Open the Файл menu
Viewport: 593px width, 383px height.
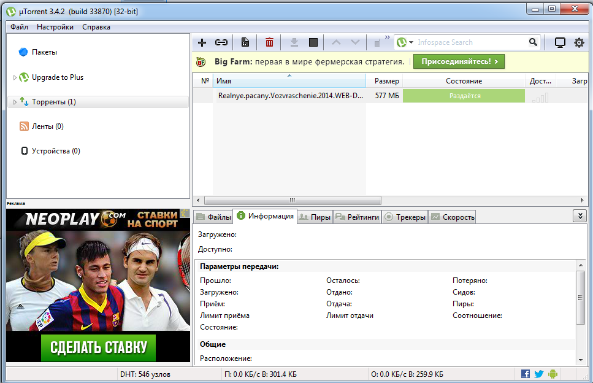[19, 27]
